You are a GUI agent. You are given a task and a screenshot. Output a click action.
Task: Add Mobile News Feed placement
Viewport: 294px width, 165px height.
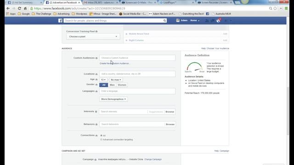(225, 34)
